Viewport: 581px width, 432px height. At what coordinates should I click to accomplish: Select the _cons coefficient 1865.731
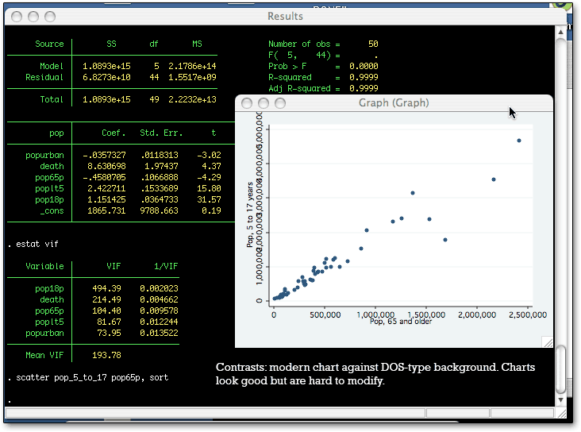(106, 210)
